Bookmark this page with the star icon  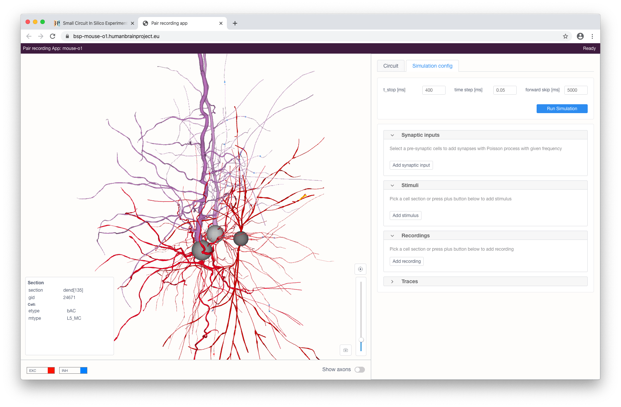click(x=565, y=36)
